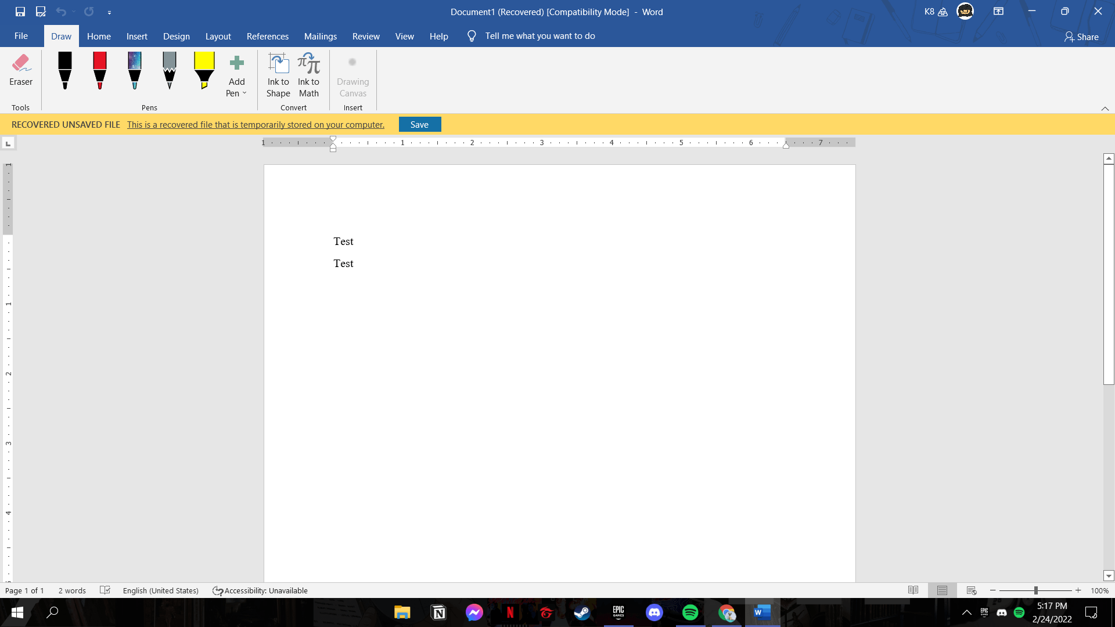Open the File menu
This screenshot has width=1115, height=627.
pyautogui.click(x=21, y=36)
